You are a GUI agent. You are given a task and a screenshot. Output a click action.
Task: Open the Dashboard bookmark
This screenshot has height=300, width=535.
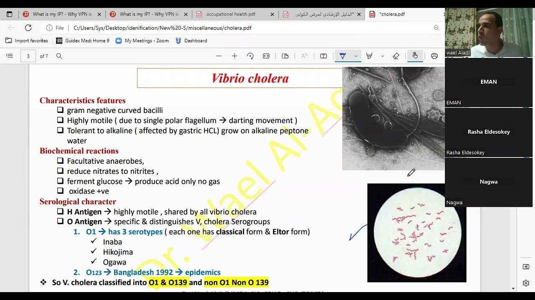point(191,41)
